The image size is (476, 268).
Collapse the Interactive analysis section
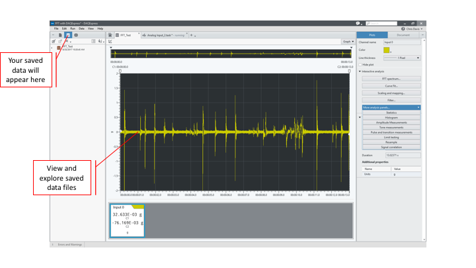tap(360, 71)
